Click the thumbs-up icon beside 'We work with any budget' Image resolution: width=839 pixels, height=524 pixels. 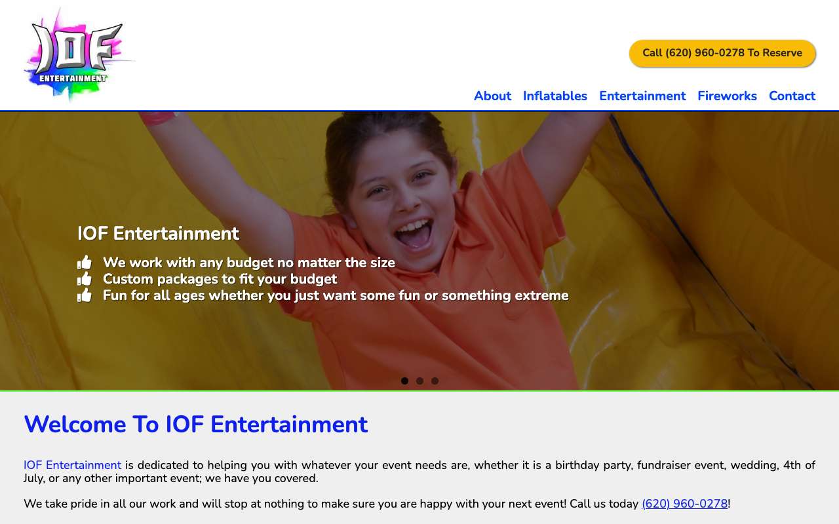(x=85, y=263)
